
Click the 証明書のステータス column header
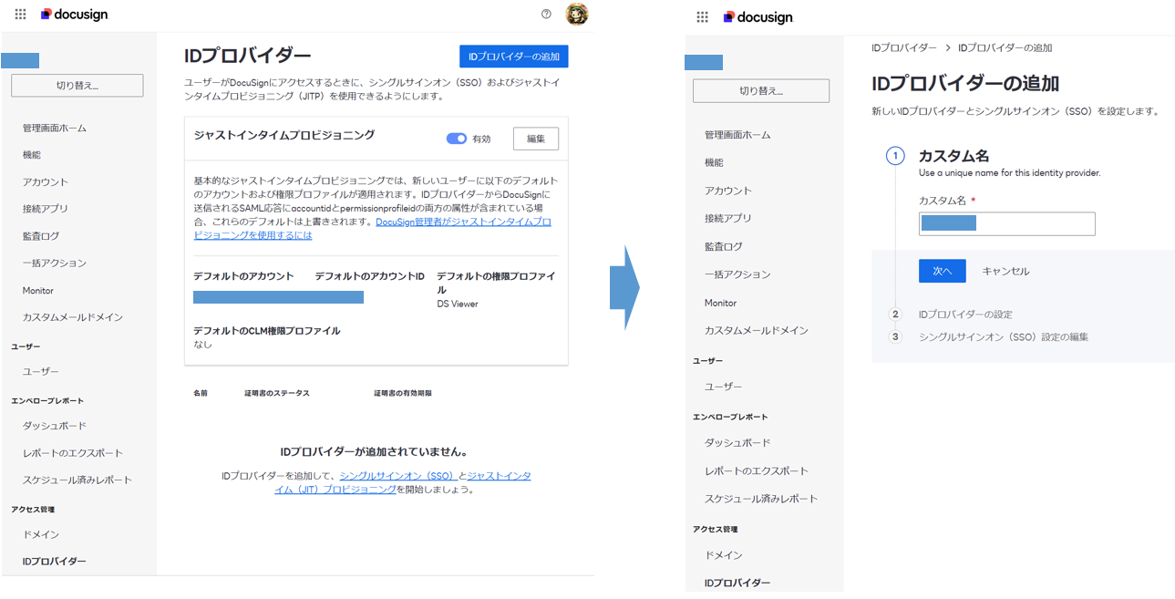click(x=277, y=393)
